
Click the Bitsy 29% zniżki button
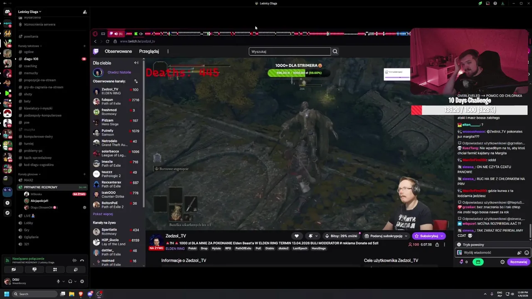(x=342, y=236)
